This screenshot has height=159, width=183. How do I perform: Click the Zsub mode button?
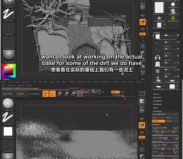[x=124, y=92]
